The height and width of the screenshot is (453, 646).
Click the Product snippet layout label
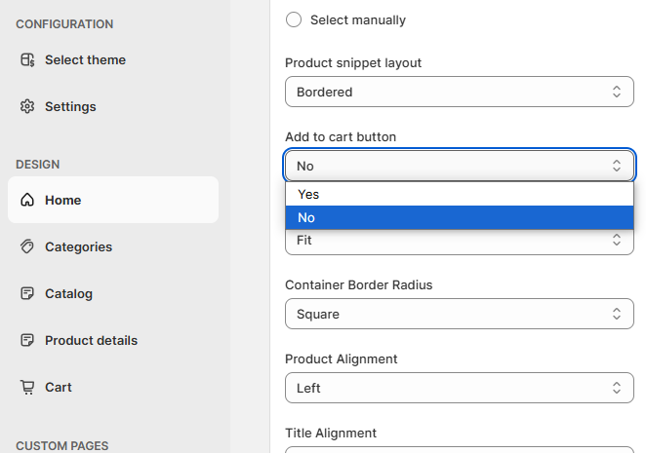pos(353,63)
